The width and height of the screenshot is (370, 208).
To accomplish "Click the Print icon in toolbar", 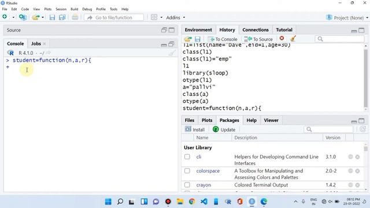I will coord(75,17).
